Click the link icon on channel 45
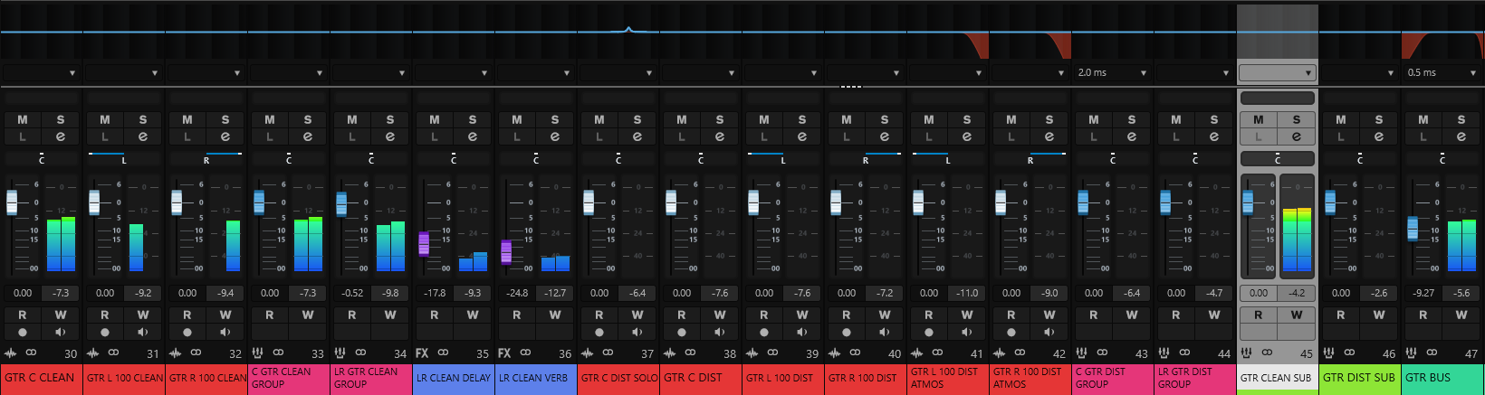This screenshot has height=395, width=1485. click(x=1267, y=353)
